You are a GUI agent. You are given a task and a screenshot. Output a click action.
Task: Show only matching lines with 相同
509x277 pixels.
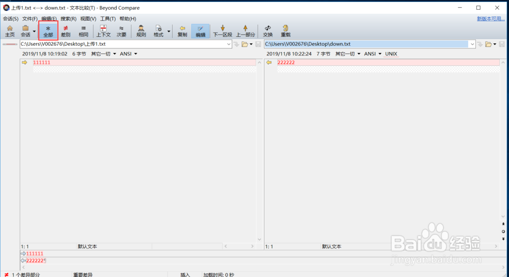pos(83,31)
